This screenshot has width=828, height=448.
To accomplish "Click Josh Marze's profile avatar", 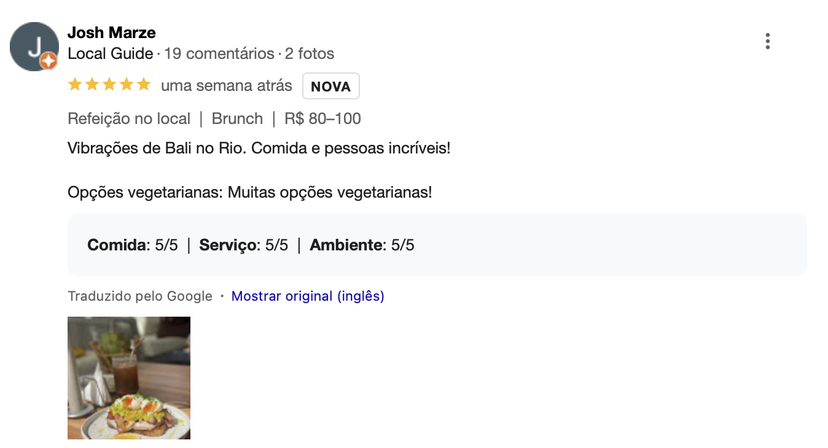I will [x=34, y=47].
